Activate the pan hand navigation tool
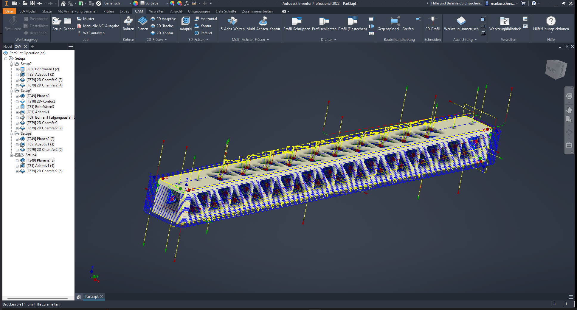The width and height of the screenshot is (577, 310). tap(569, 110)
